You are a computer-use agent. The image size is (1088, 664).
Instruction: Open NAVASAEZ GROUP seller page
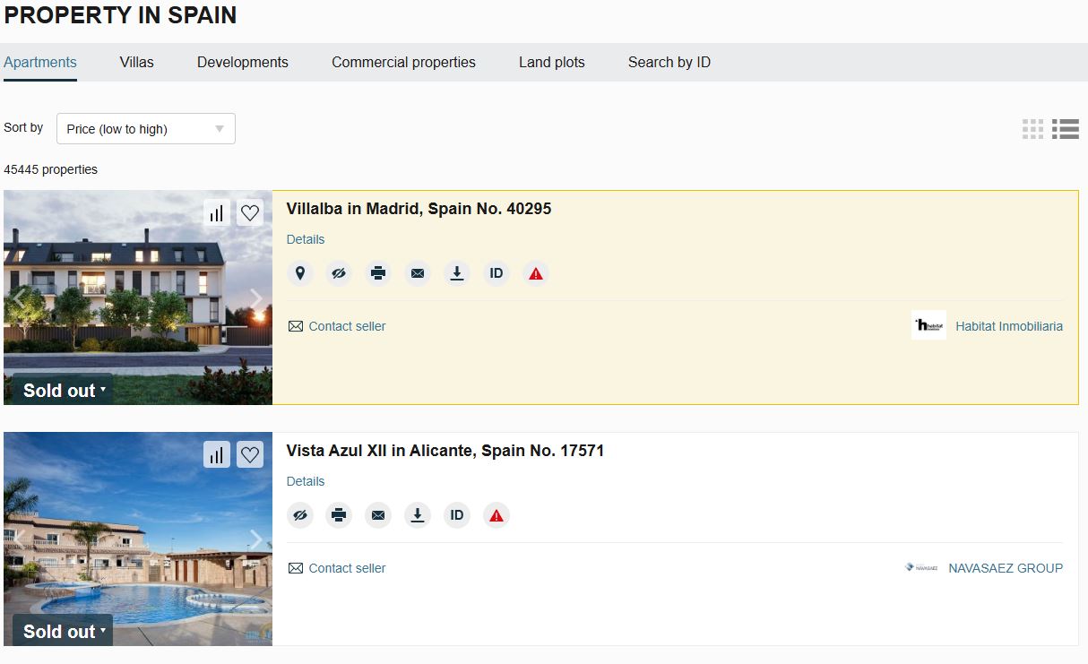[1006, 568]
